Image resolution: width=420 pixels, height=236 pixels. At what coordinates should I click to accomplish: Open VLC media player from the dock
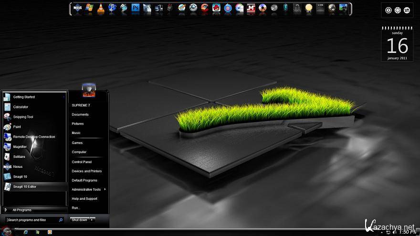(101, 8)
